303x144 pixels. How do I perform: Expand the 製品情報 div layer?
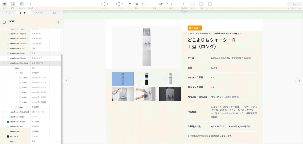pyautogui.click(x=12, y=107)
